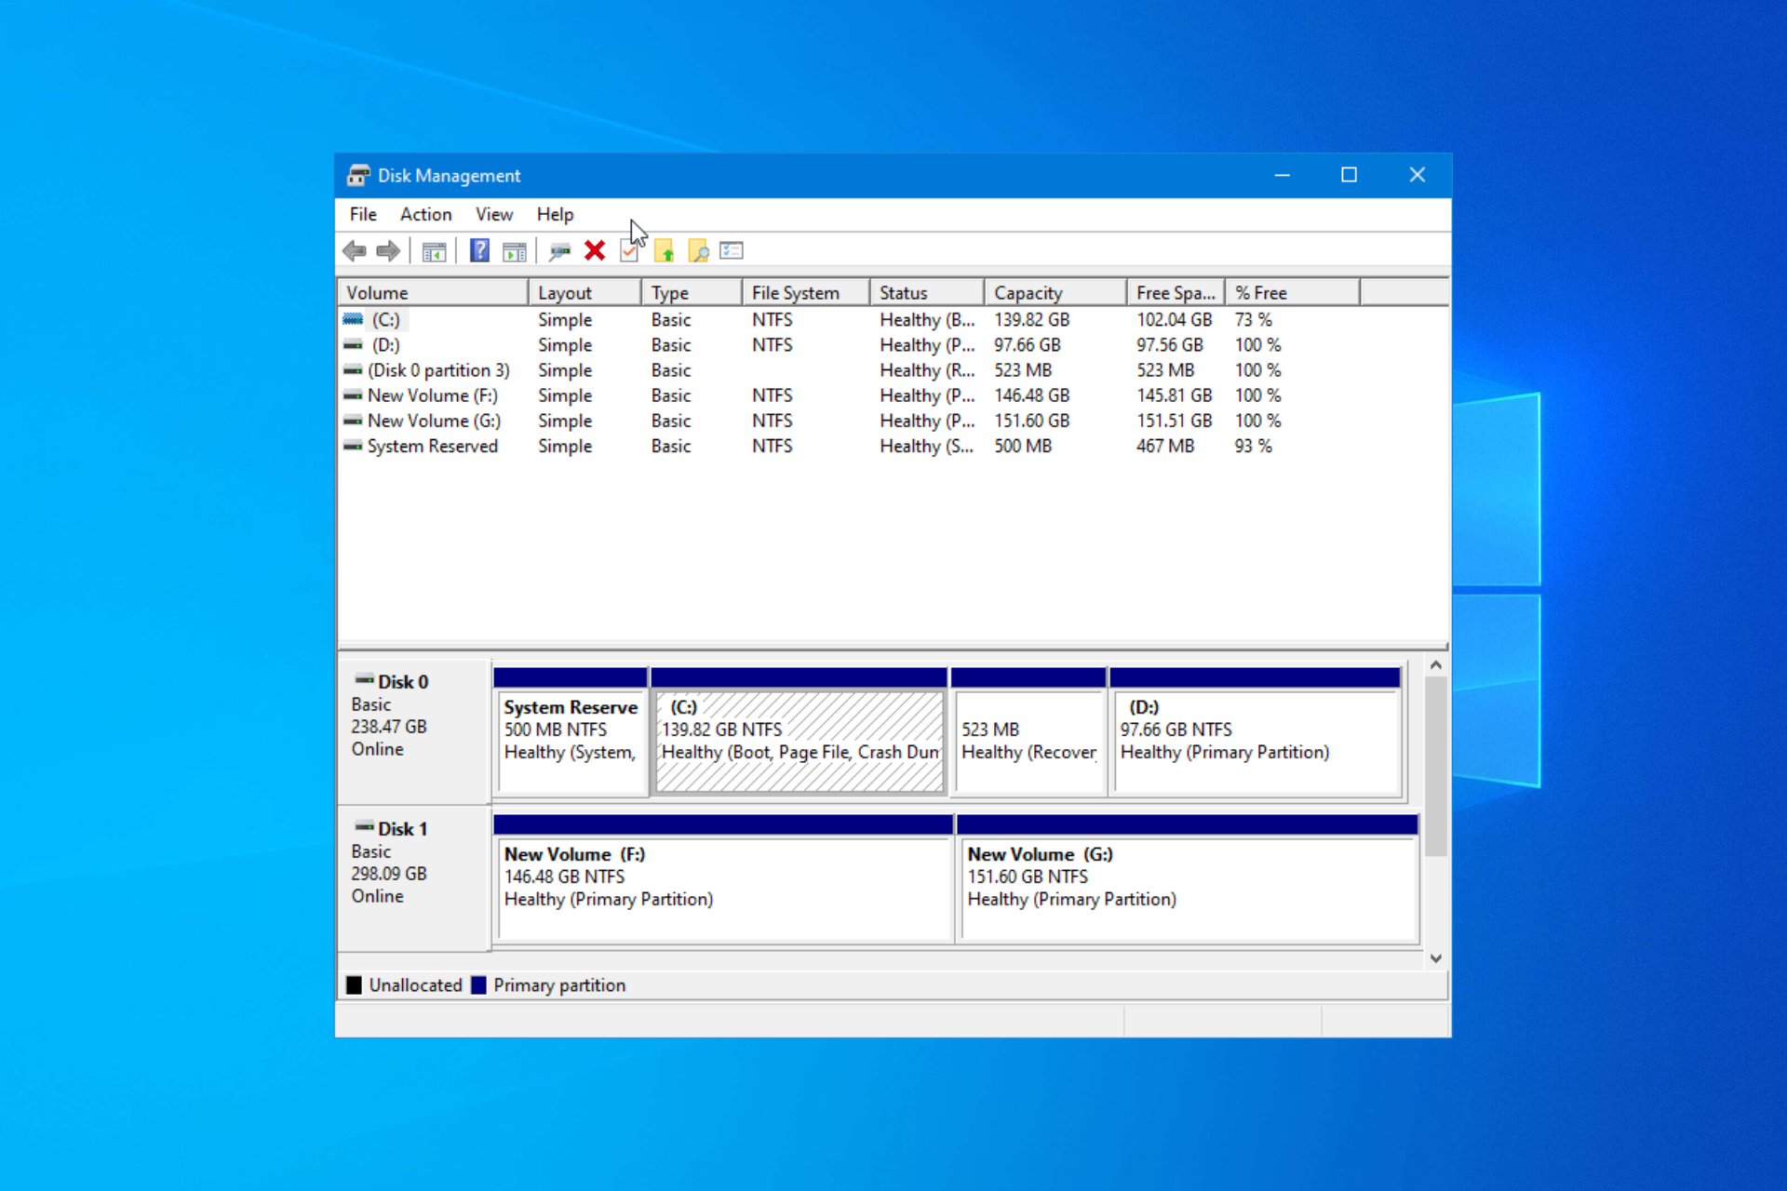Open the View menu
Image resolution: width=1787 pixels, height=1191 pixels.
click(493, 214)
